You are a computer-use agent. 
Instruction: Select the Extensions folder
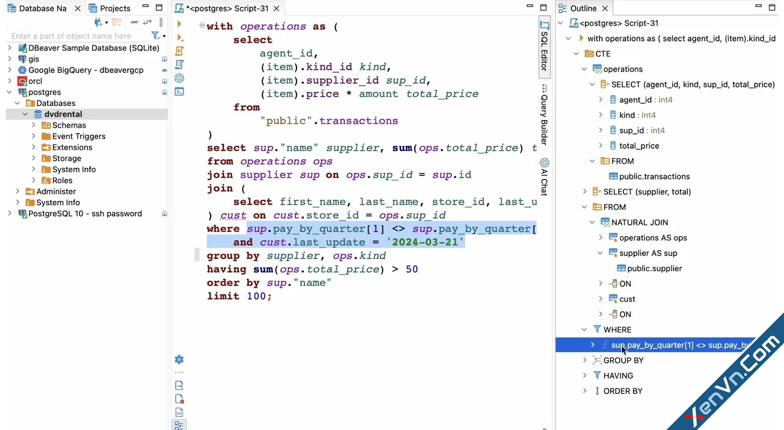[72, 147]
